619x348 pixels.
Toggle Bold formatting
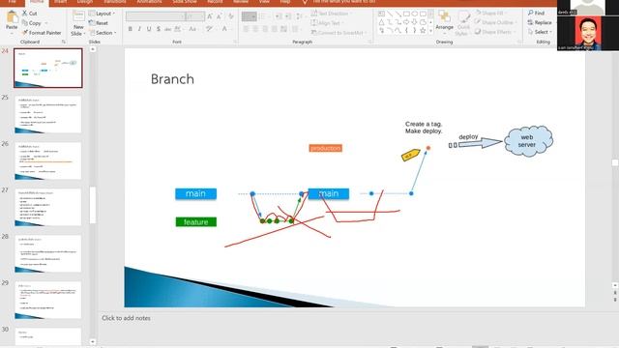point(131,29)
